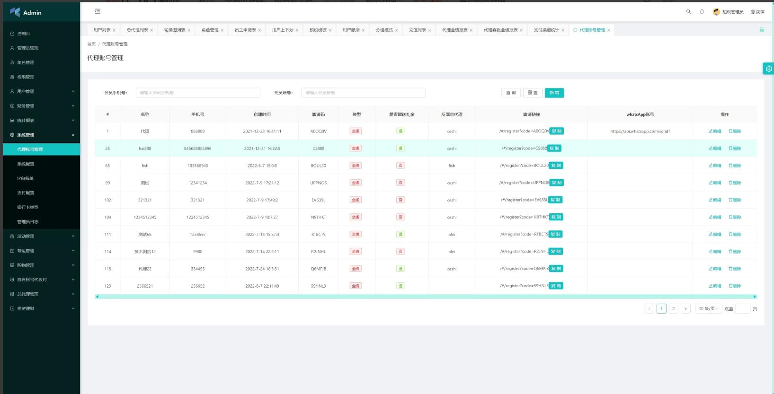The image size is (774, 394).
Task: Open the 10 条/页 page size dropdown
Action: pos(708,308)
